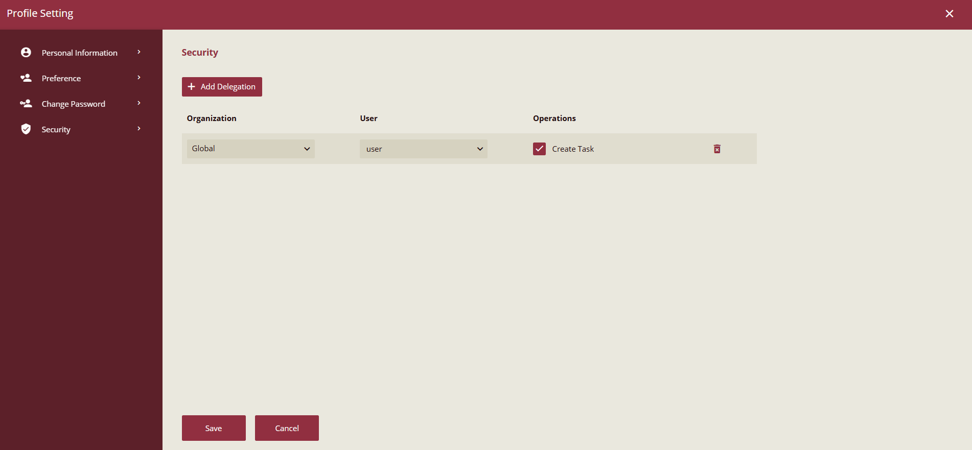Click the Security shield icon

click(x=26, y=129)
